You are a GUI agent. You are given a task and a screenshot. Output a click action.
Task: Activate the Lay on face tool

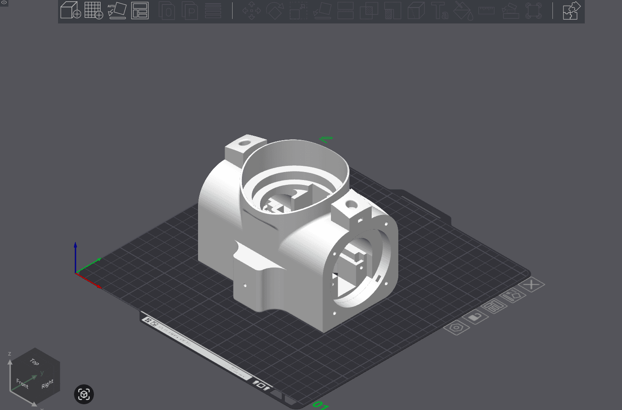[x=323, y=11]
